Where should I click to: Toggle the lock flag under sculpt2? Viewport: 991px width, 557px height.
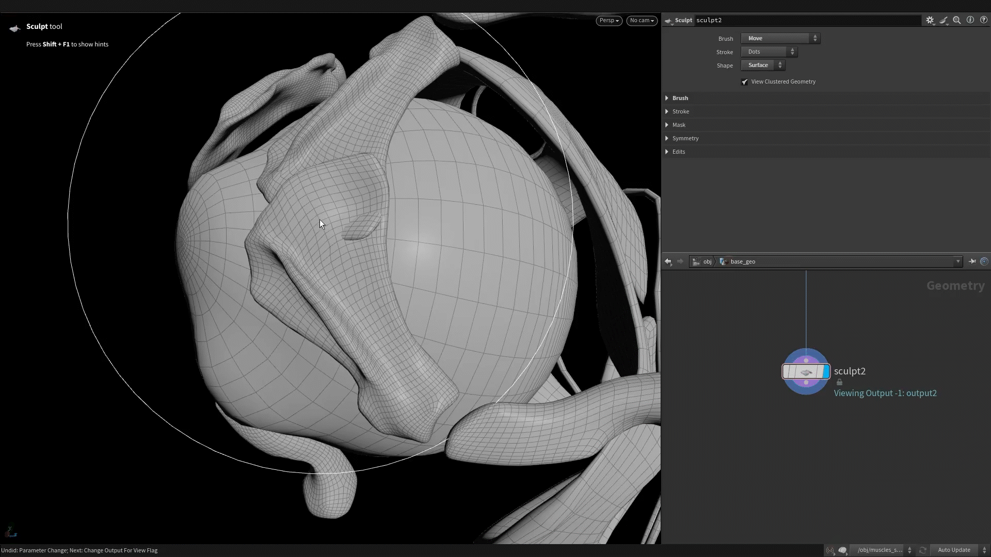(839, 382)
